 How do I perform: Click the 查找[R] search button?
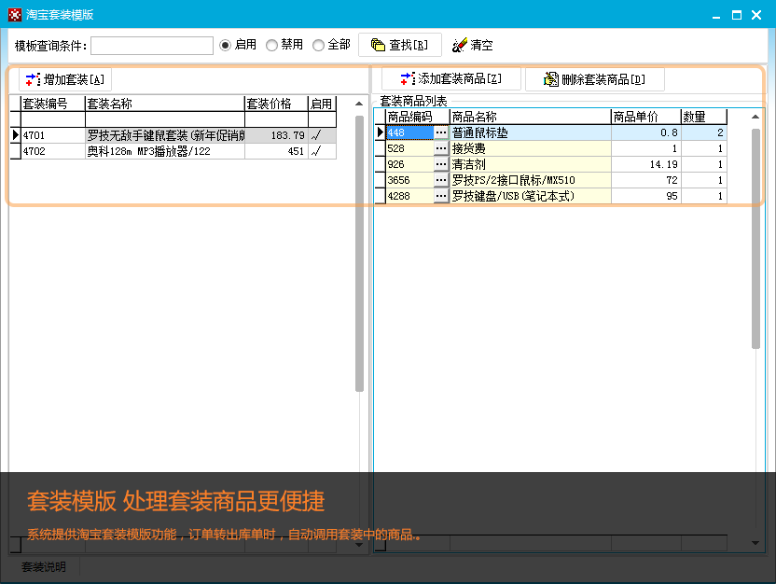[400, 45]
